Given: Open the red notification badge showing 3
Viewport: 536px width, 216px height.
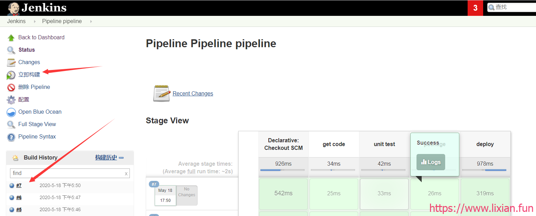Looking at the screenshot, I should (x=475, y=8).
